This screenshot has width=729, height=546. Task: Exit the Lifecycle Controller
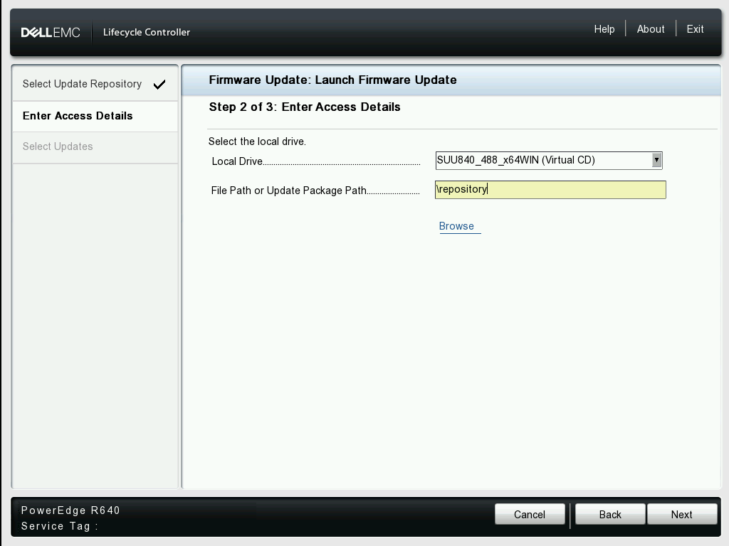click(x=695, y=29)
